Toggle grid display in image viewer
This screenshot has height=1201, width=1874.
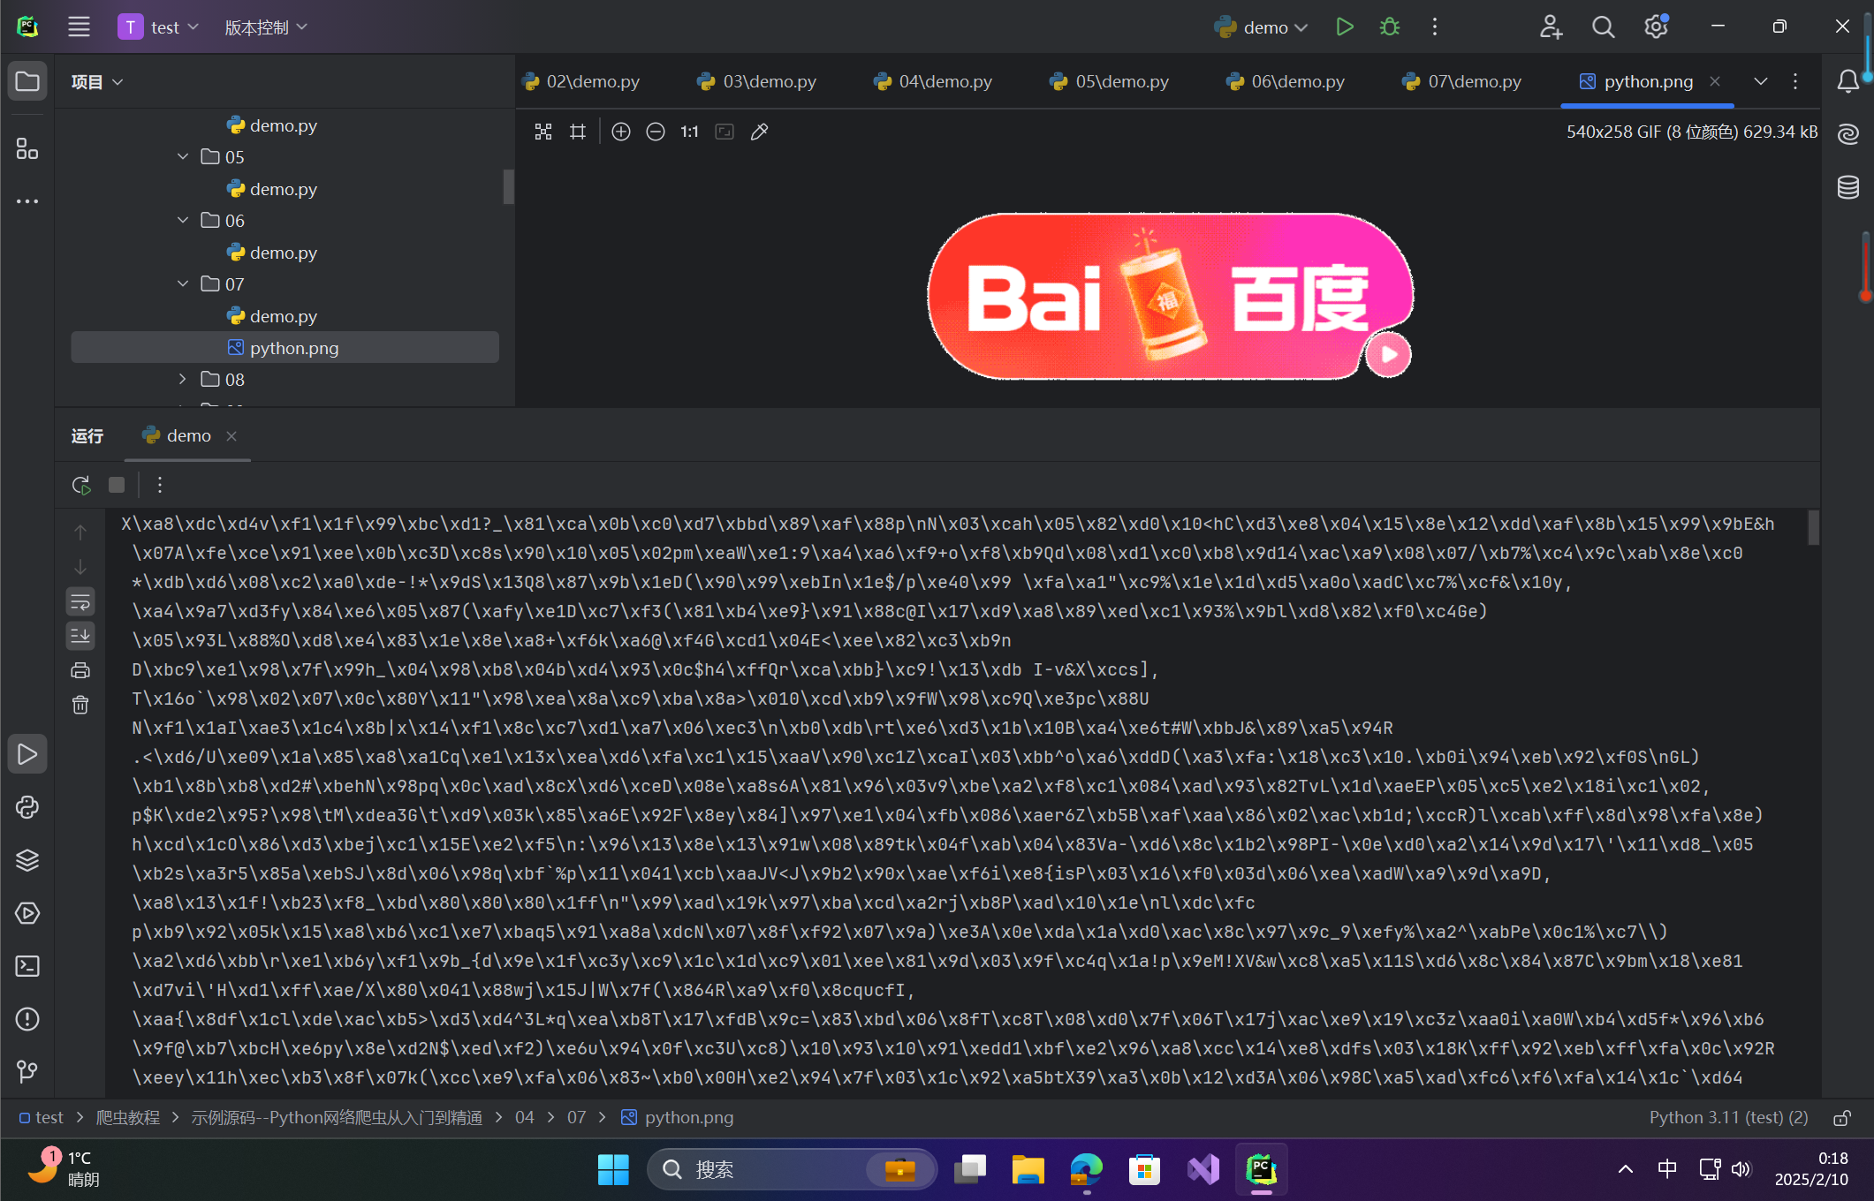578,132
